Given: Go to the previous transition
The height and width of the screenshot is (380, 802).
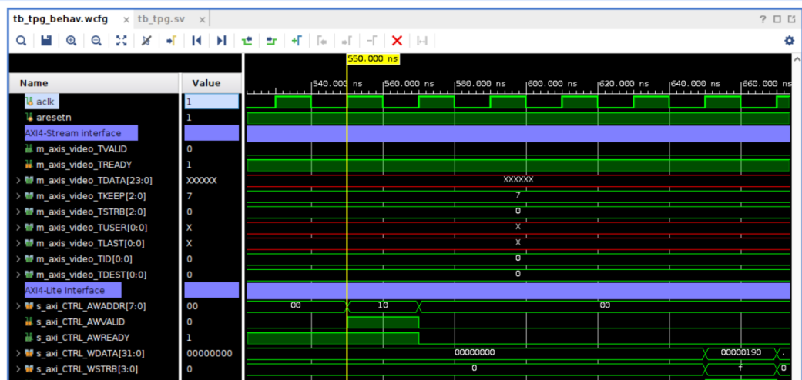Looking at the screenshot, I should coord(247,41).
